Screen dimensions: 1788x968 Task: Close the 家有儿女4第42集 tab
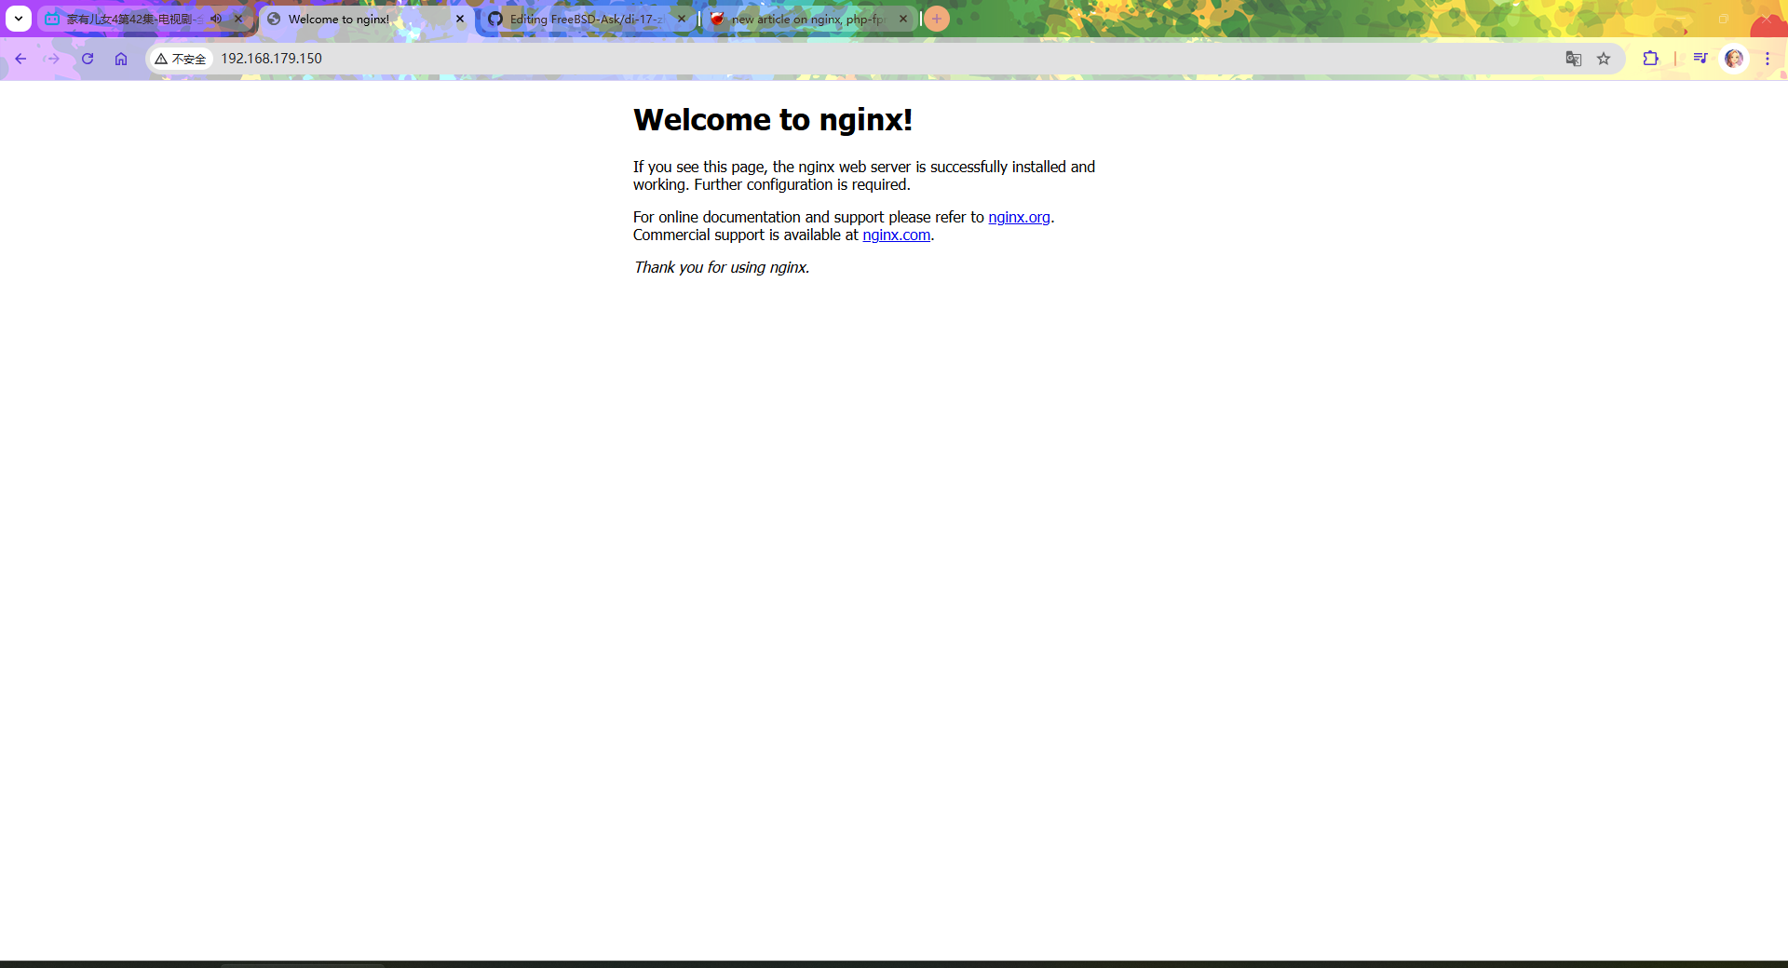coord(238,19)
